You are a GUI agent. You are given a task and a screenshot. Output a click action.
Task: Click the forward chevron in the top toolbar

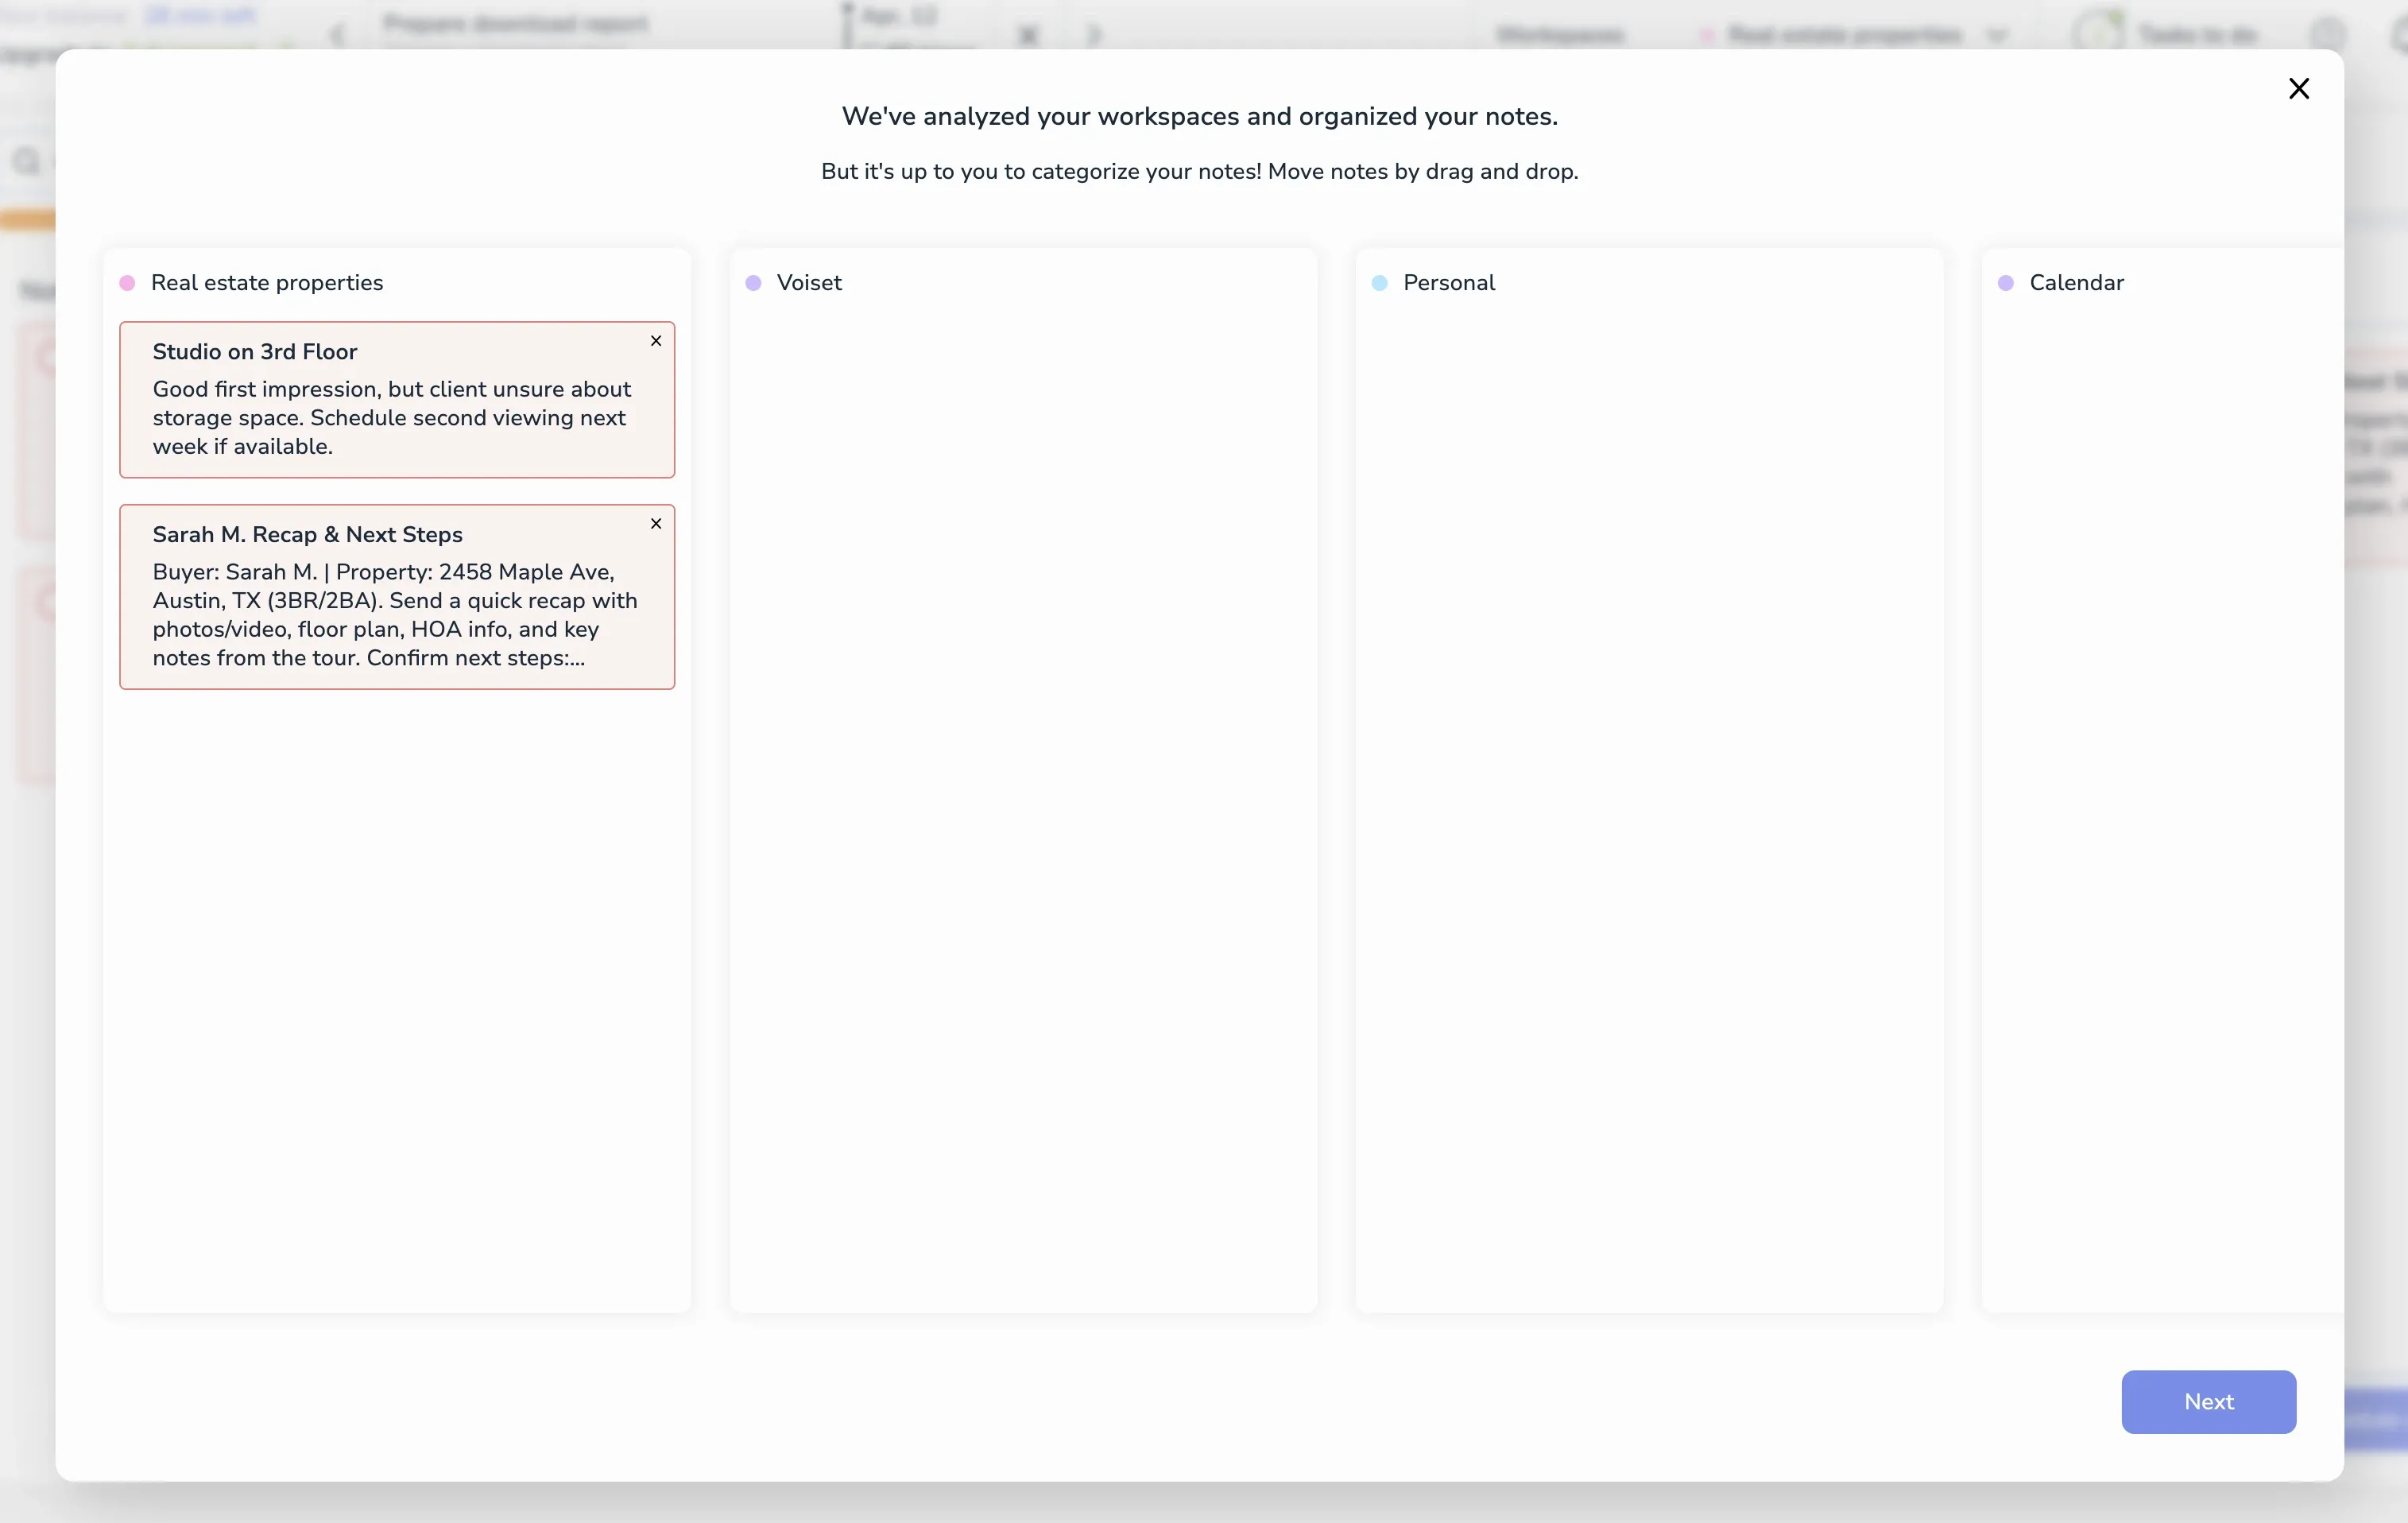(x=1094, y=36)
